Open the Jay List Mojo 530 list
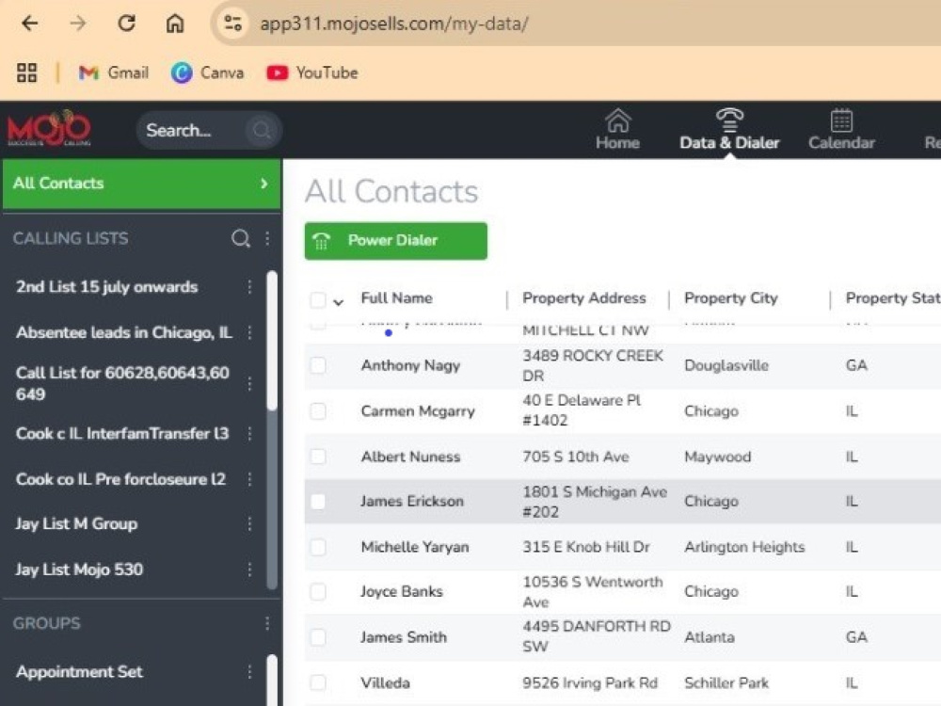941x706 pixels. click(79, 570)
